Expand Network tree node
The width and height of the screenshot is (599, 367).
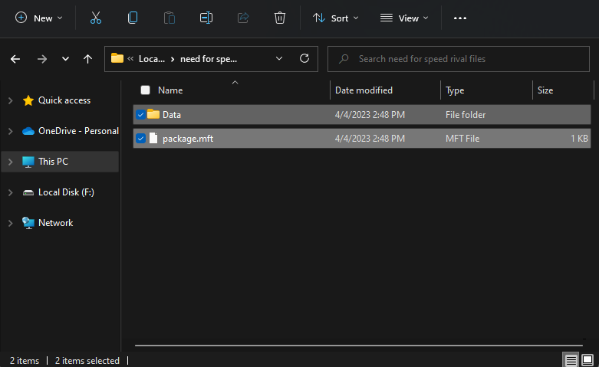[11, 223]
